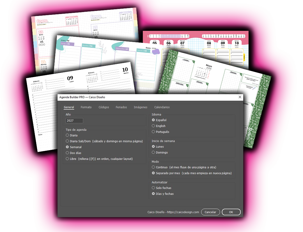Pick the Dos días agenda type
Image resolution: width=303 pixels, height=232 pixels.
coord(74,153)
